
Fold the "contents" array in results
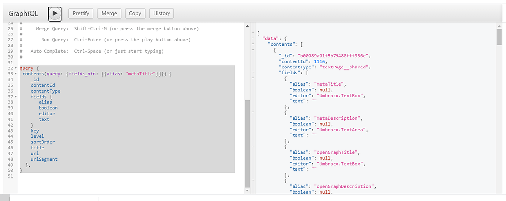click(253, 44)
